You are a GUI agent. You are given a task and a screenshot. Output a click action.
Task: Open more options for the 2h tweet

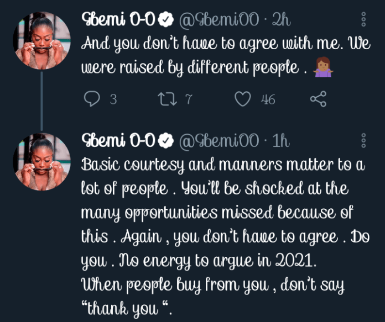click(x=363, y=19)
